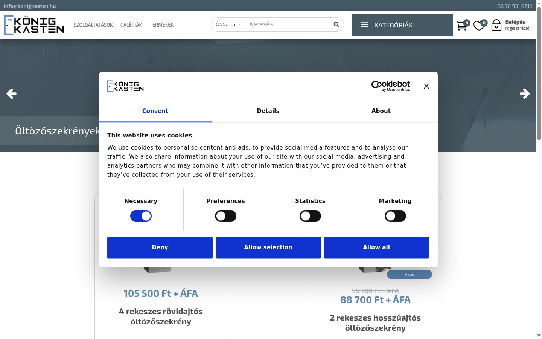The image size is (542, 339).
Task: Toggle the Necessary cookies switch
Action: click(141, 216)
